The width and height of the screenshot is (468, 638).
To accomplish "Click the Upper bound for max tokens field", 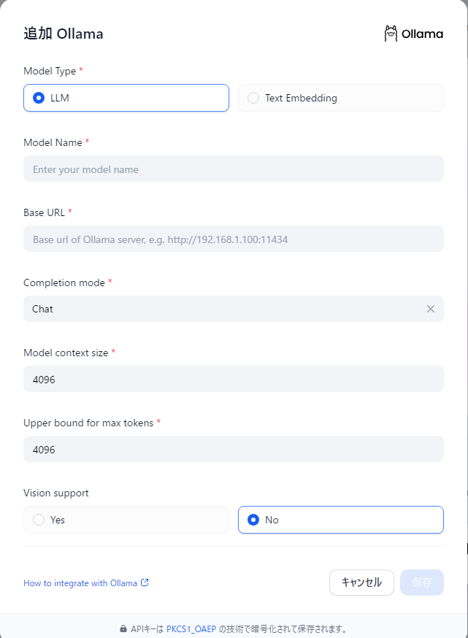I will (234, 450).
